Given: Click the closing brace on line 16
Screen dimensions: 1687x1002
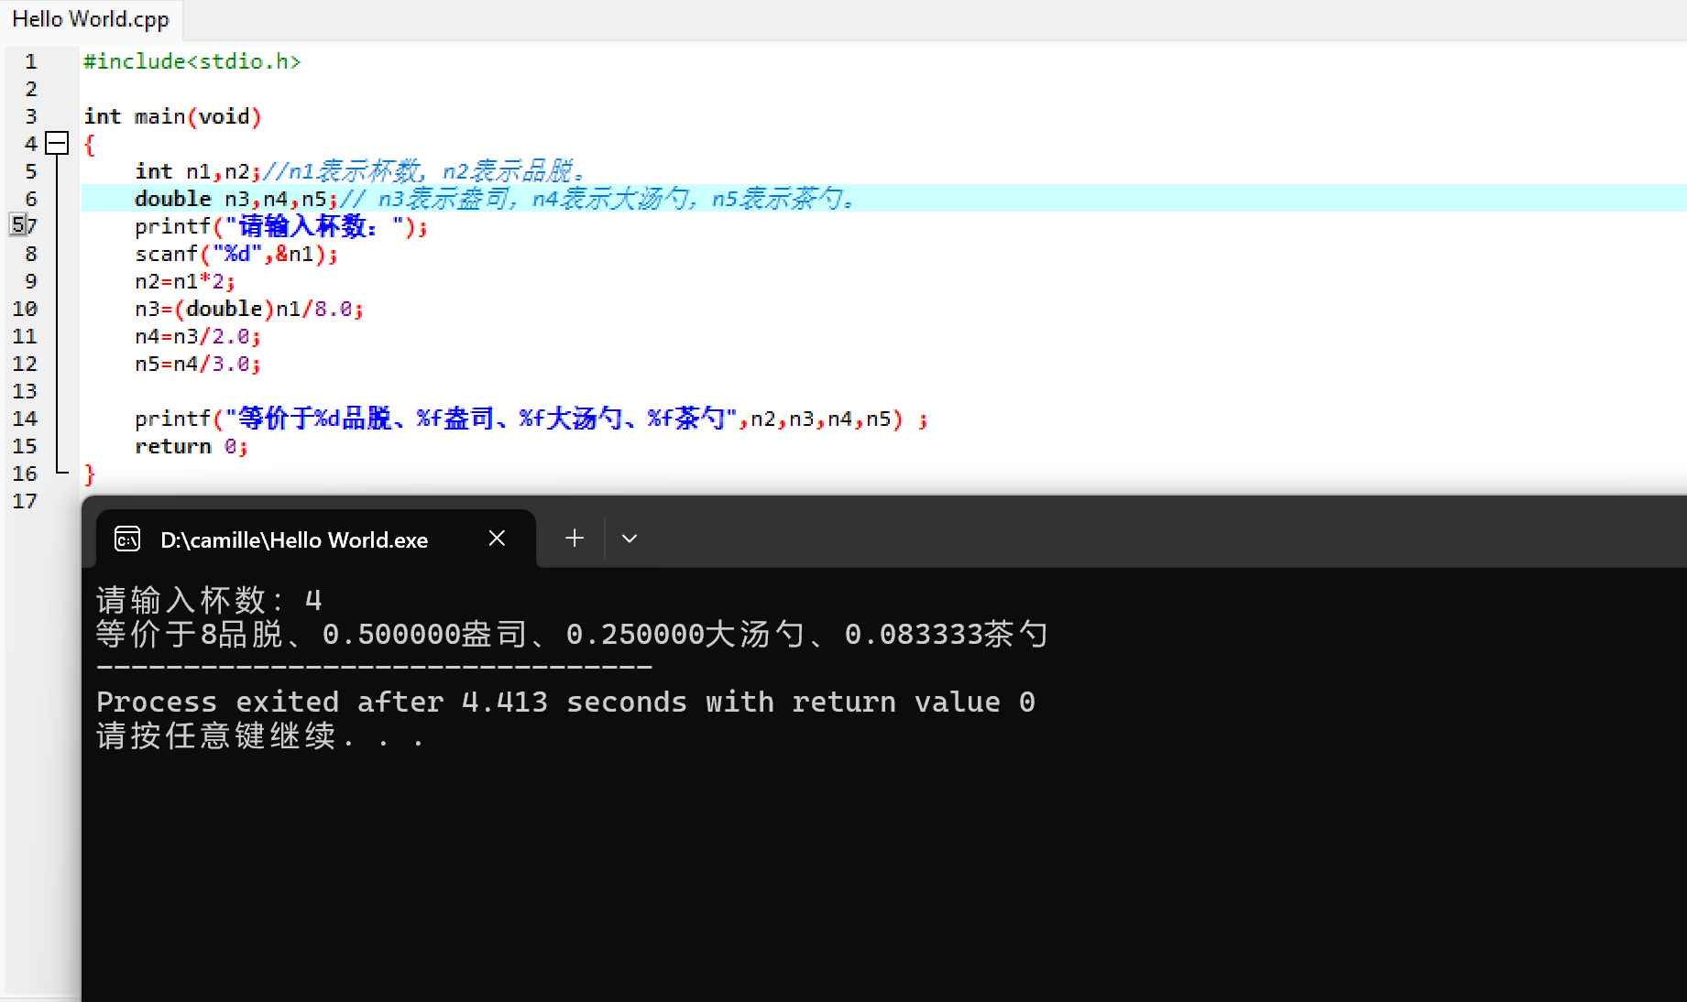Looking at the screenshot, I should point(89,474).
